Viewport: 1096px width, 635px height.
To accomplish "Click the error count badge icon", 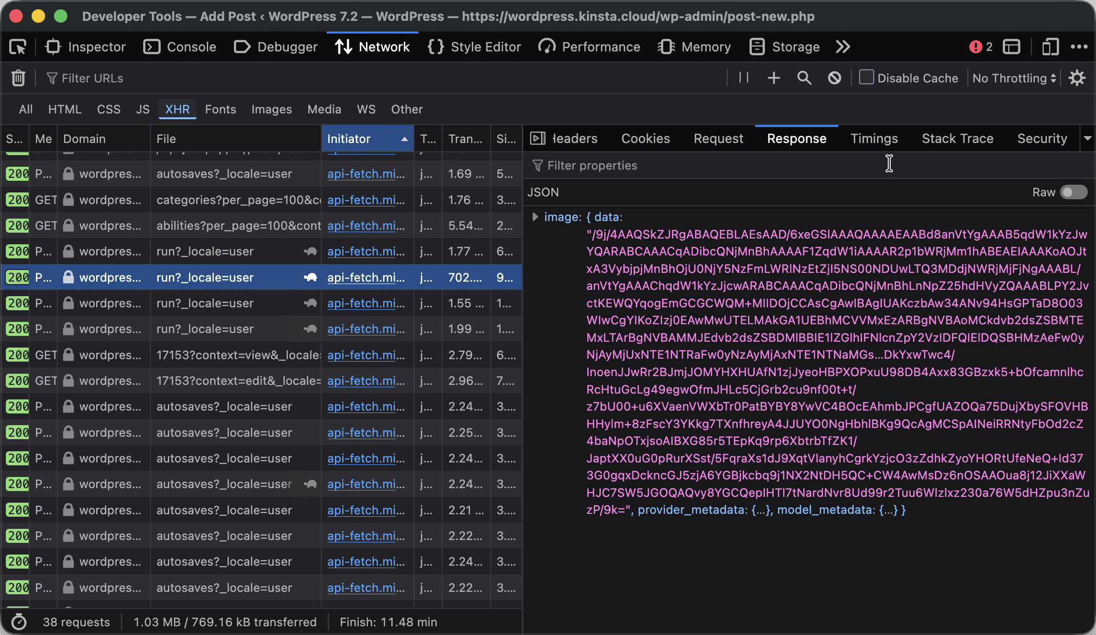I will 976,47.
